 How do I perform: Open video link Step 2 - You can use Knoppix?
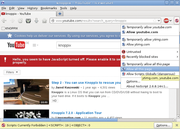[x=86, y=83]
